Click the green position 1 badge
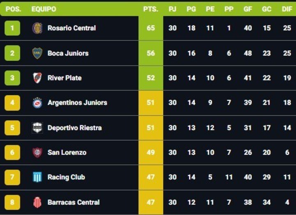296x215 pixels. click(x=12, y=28)
